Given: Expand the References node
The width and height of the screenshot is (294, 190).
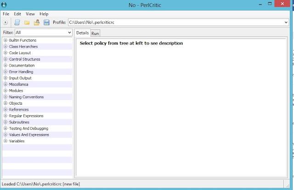Looking at the screenshot, I should [6, 109].
